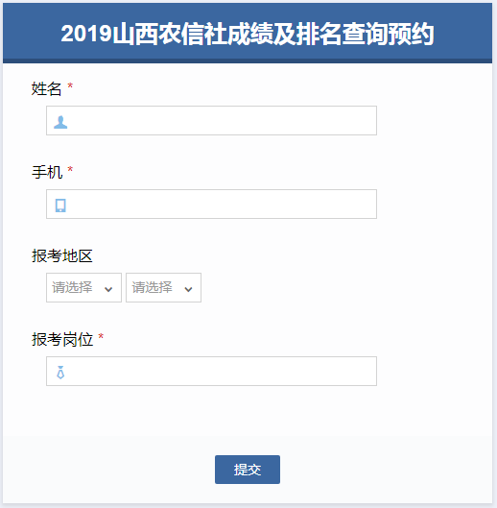
Task: Click the red asterisk beside 手机
Action: pyautogui.click(x=70, y=169)
